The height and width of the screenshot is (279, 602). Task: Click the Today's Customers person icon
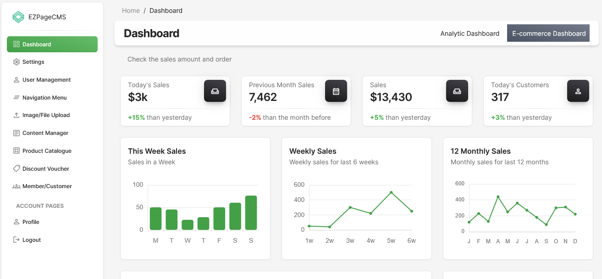(x=578, y=91)
